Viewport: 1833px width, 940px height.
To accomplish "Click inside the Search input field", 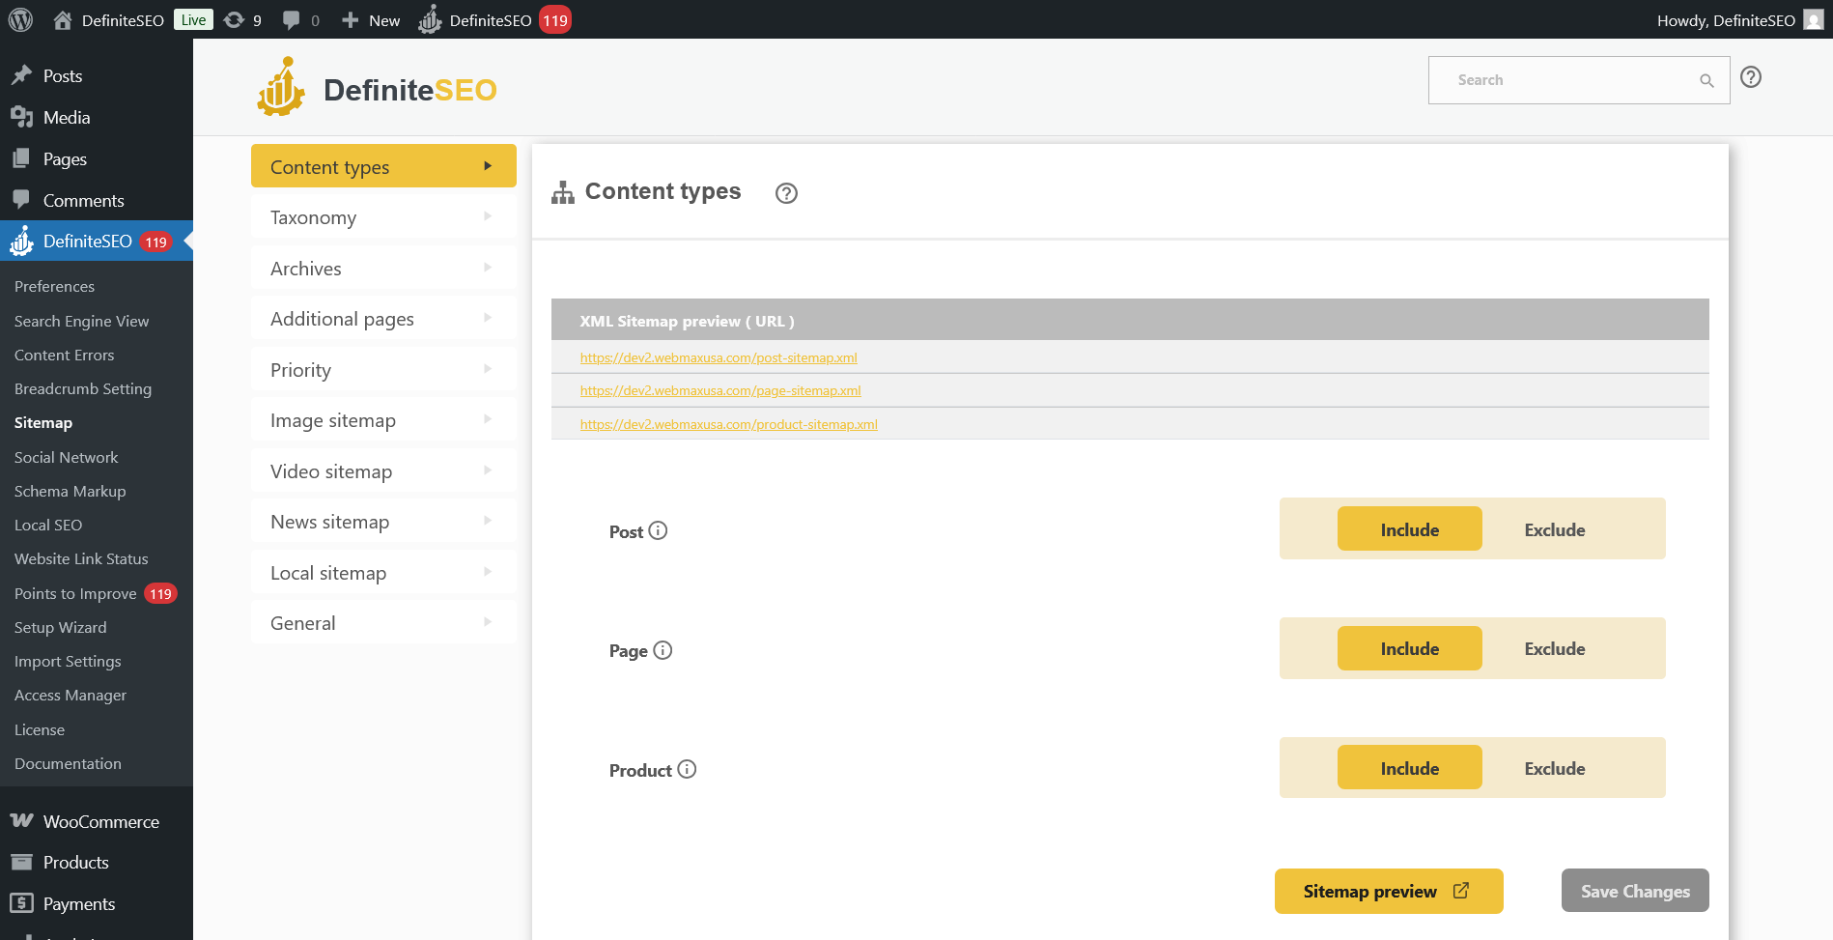I will pos(1565,79).
